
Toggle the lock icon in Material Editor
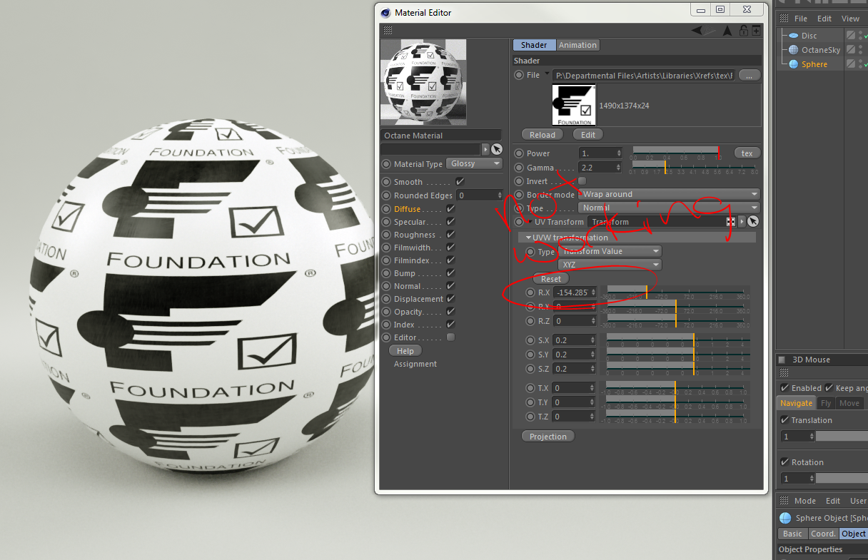744,30
